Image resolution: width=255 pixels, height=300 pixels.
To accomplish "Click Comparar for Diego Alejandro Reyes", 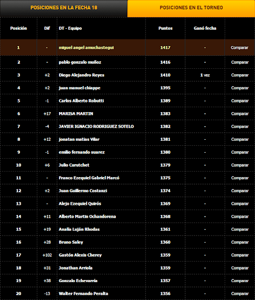I will (x=240, y=75).
